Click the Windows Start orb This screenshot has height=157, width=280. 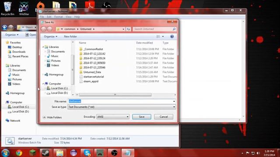[5, 153]
